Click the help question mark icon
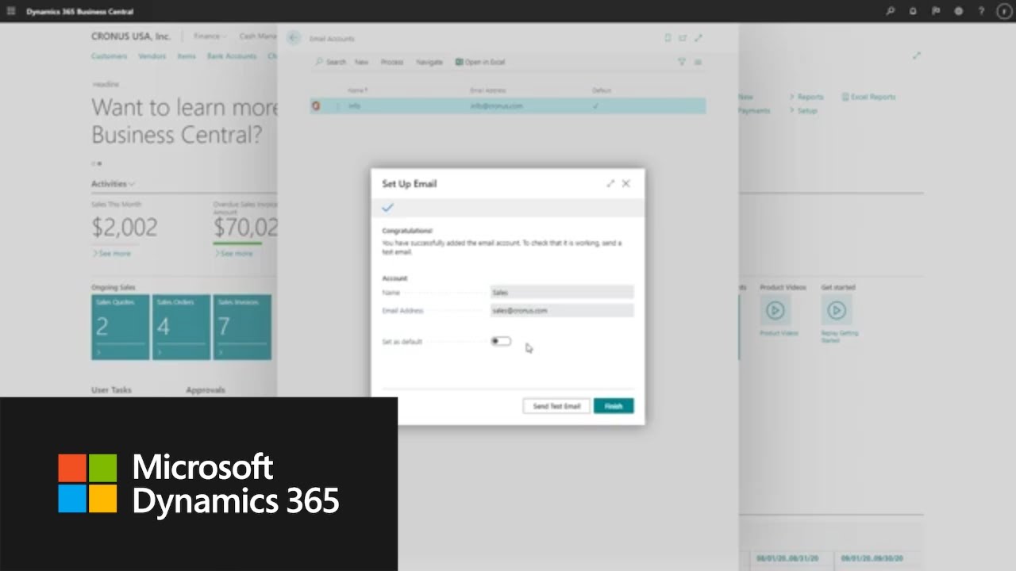 [x=981, y=11]
